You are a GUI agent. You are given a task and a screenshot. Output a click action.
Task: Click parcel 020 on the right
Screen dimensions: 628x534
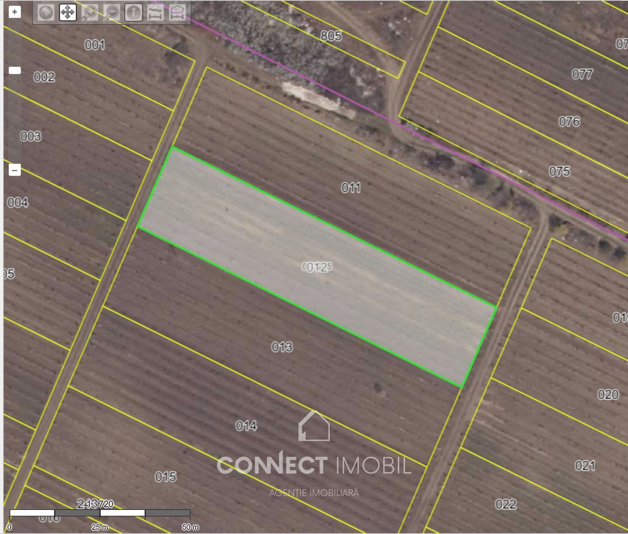pos(608,394)
